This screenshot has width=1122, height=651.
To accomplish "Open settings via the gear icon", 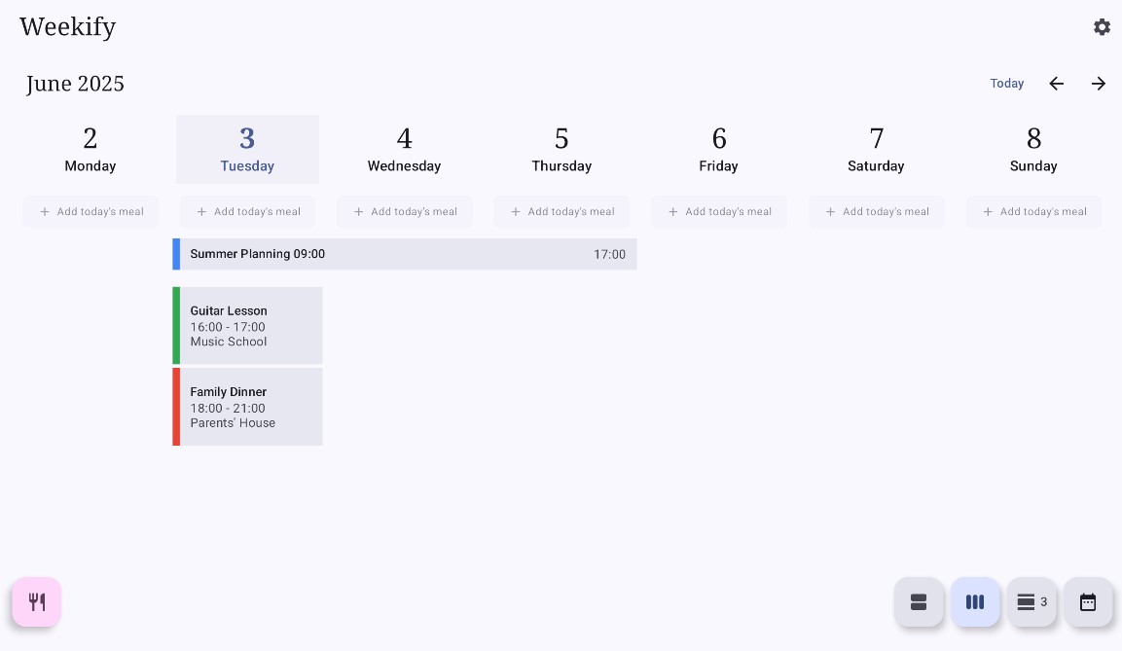I will pos(1102,27).
